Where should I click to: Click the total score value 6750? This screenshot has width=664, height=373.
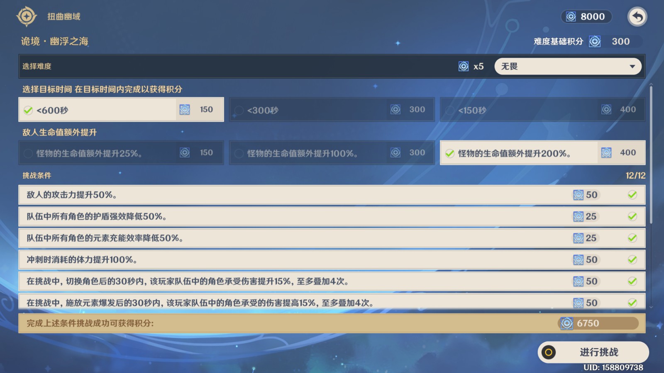pos(588,323)
